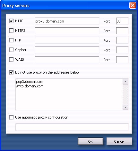The width and height of the screenshot is (138, 151).
Task: Uncheck the HTTP proxy checkbox
Action: point(11,21)
